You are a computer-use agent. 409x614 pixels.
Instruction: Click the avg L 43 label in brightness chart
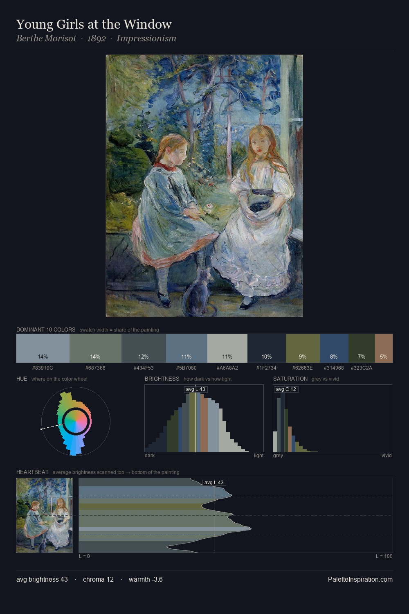[196, 389]
